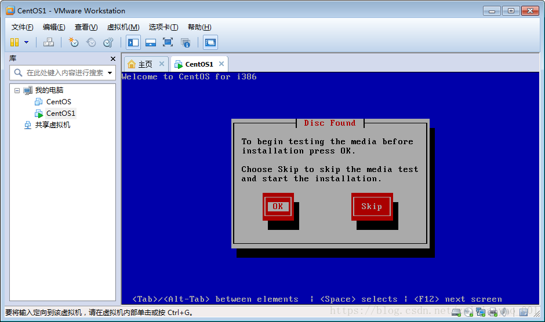
Task: Click the network adapter status icon
Action: [480, 312]
